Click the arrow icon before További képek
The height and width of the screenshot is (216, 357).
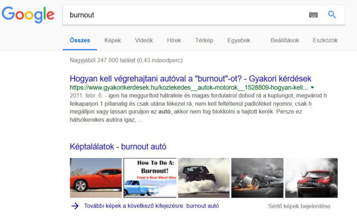coord(75,206)
